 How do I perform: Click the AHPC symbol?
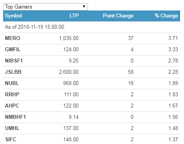[12, 106]
